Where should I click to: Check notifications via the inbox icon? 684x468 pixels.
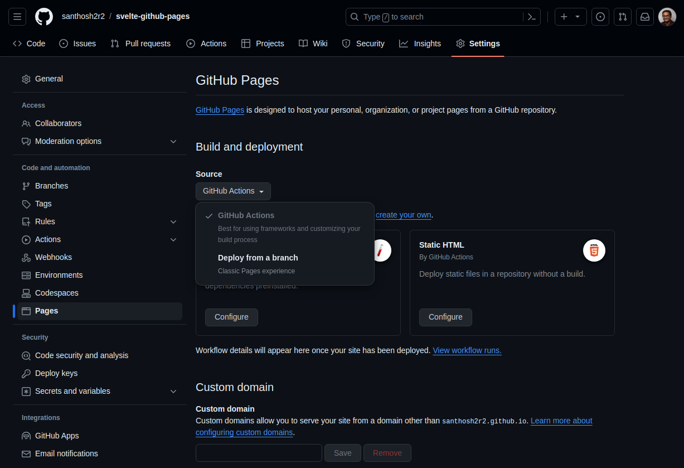click(644, 16)
